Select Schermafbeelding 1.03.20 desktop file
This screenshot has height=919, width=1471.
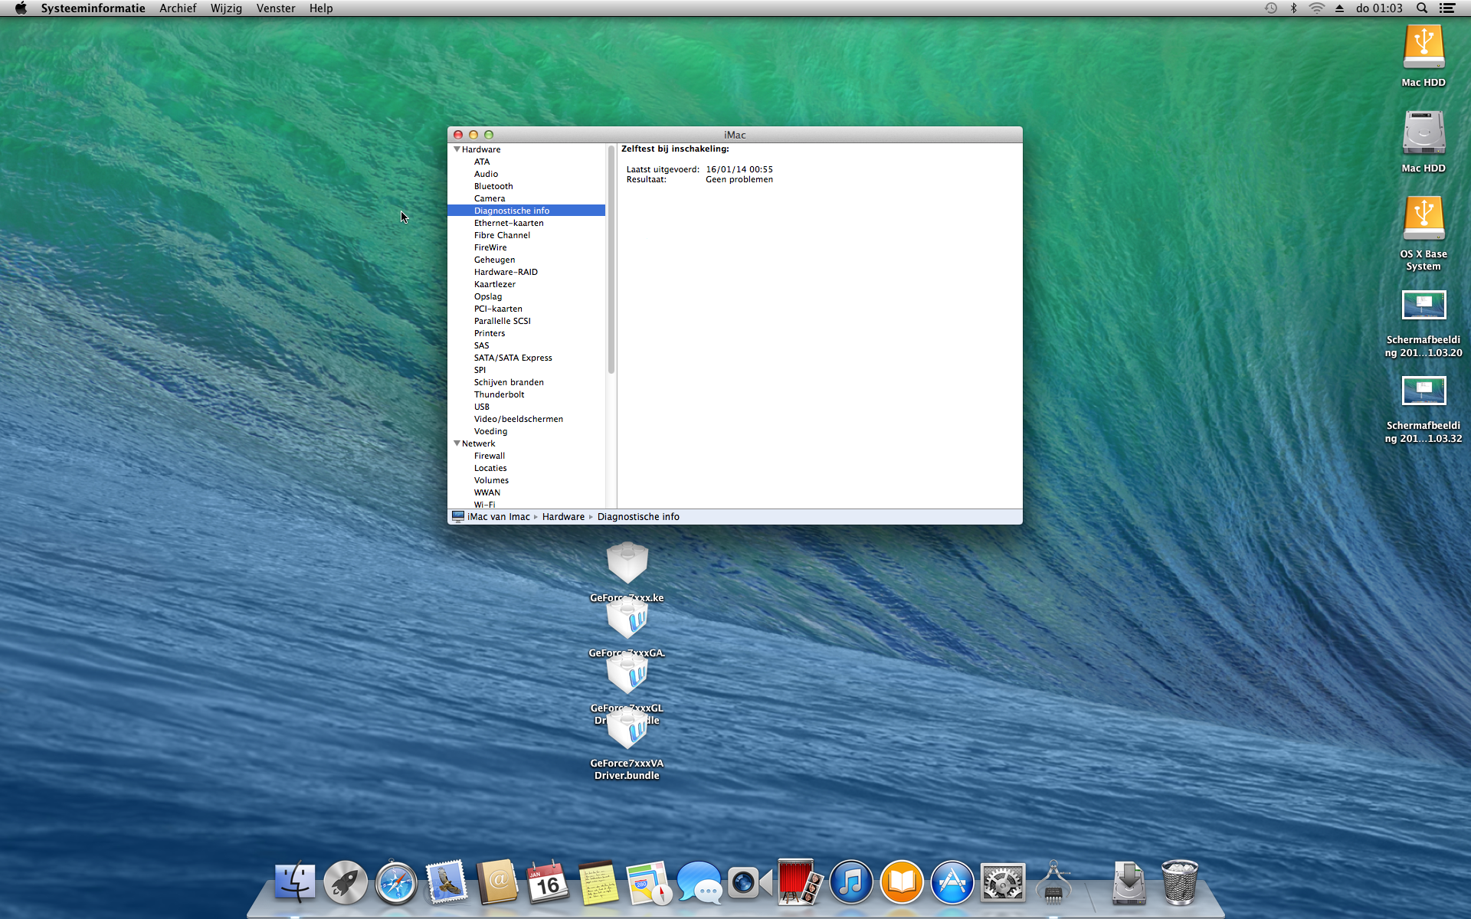(x=1423, y=306)
